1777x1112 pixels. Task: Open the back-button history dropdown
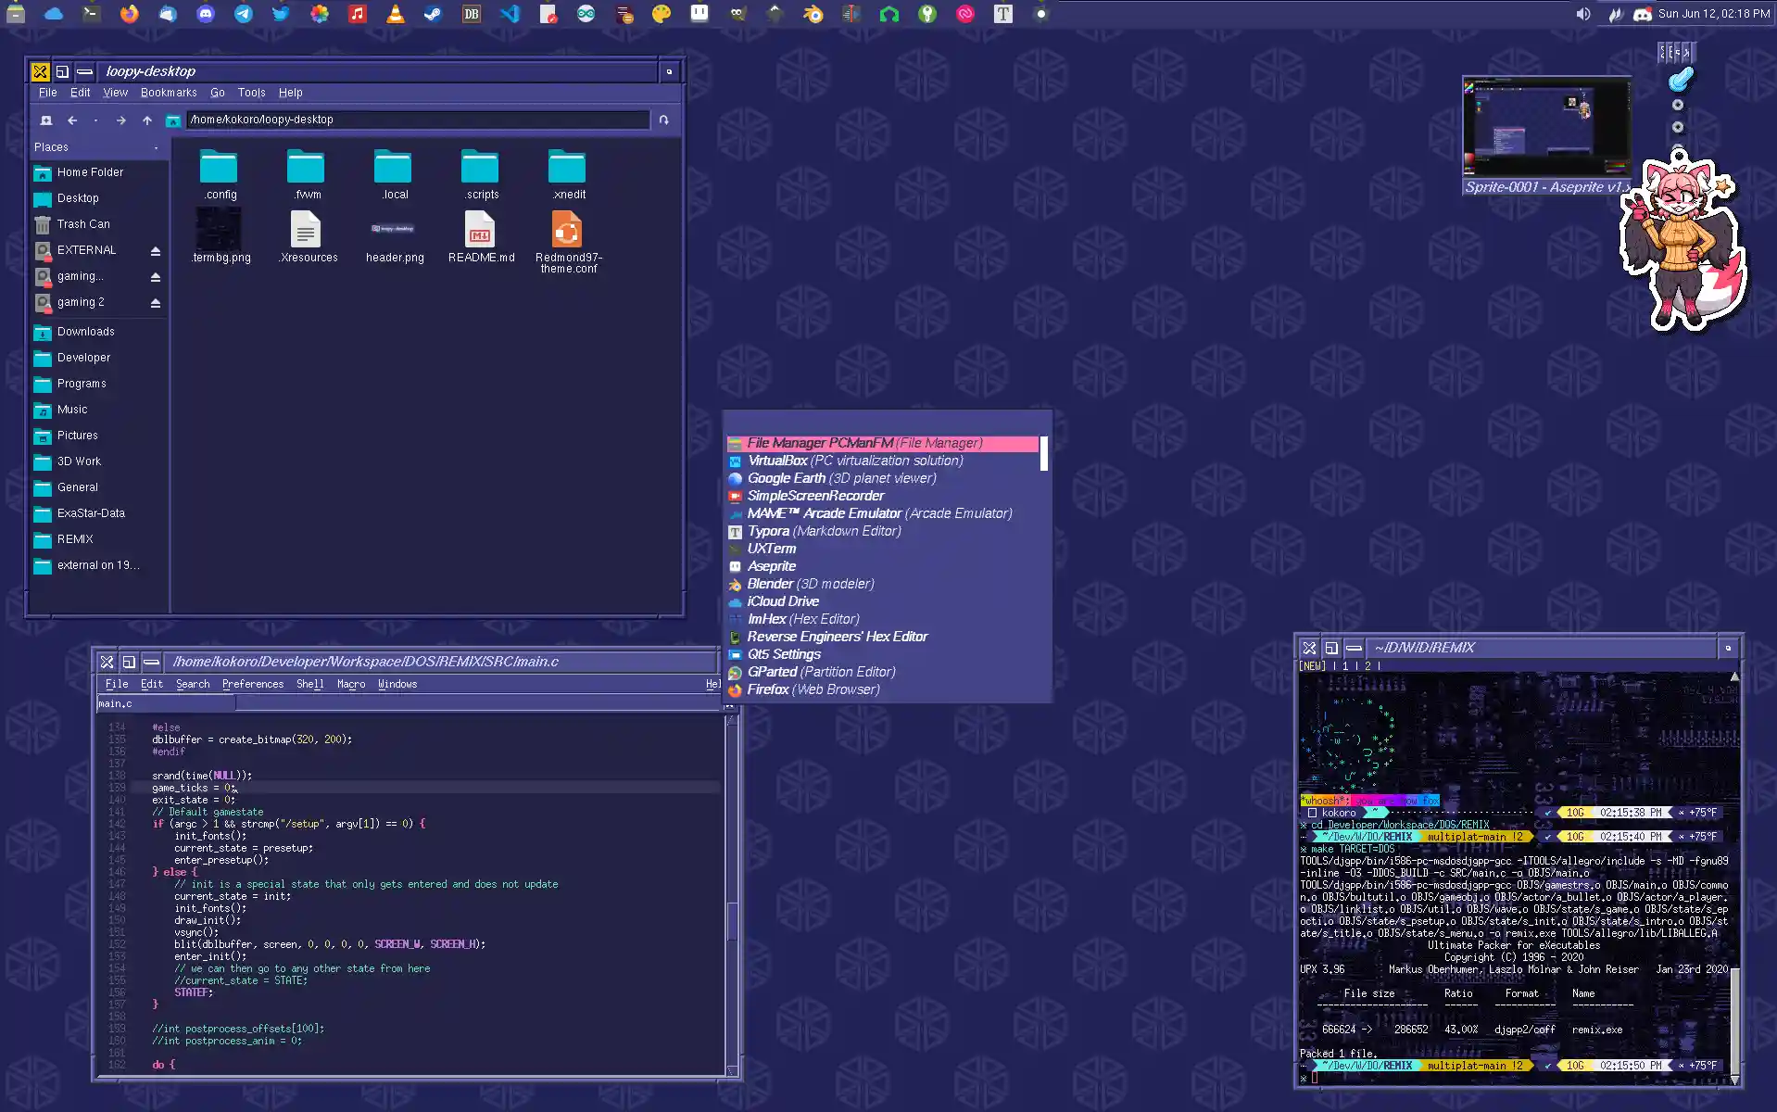pyautogui.click(x=95, y=120)
